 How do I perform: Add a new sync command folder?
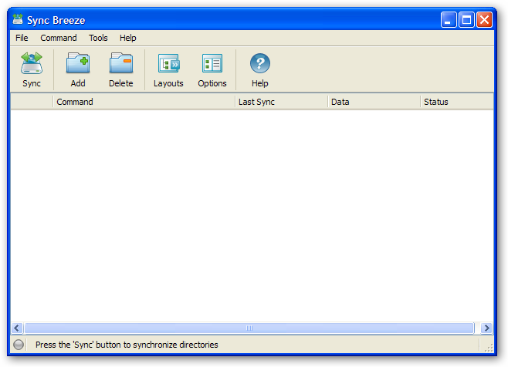(x=78, y=69)
